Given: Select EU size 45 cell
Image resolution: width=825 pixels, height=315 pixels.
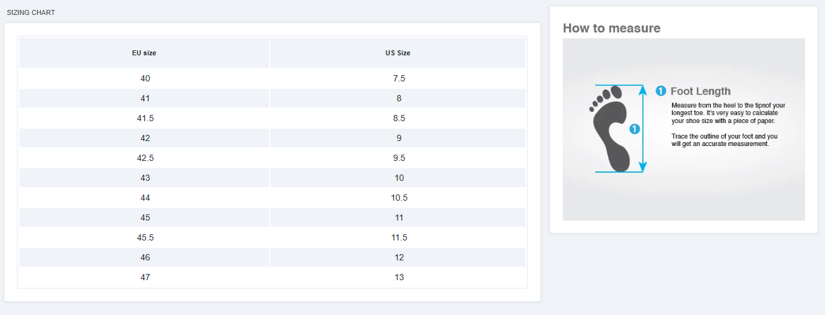Looking at the screenshot, I should pos(145,217).
